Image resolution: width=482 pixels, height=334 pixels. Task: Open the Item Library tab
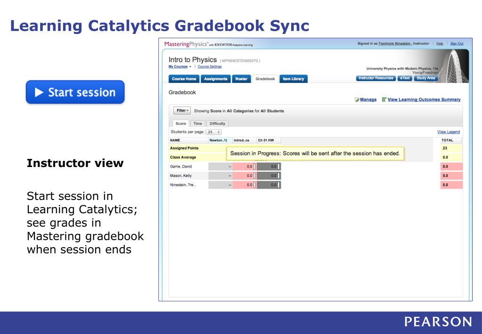(x=293, y=79)
